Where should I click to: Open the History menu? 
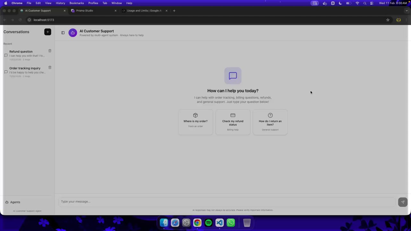(x=60, y=3)
